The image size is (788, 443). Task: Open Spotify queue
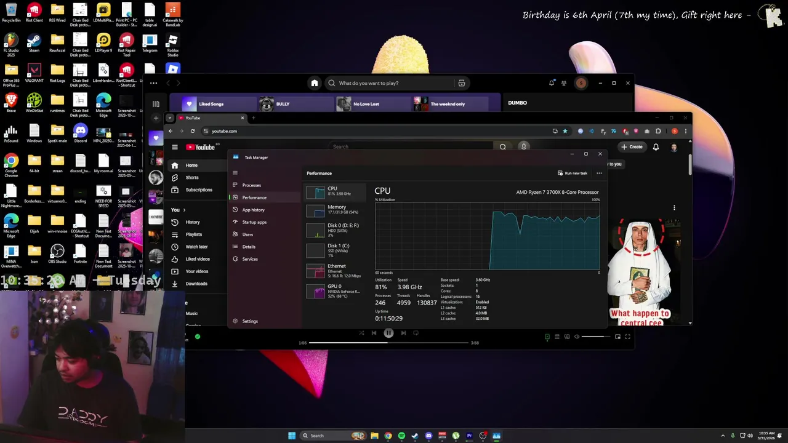[557, 337]
